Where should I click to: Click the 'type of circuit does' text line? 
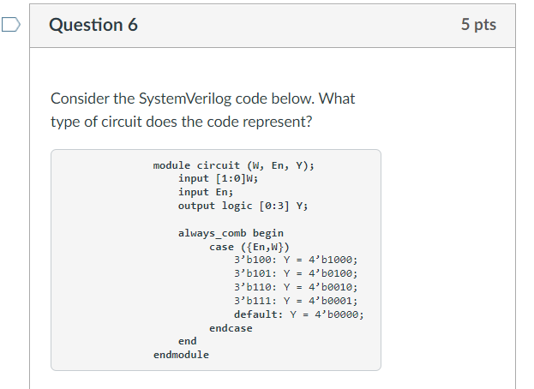181,122
